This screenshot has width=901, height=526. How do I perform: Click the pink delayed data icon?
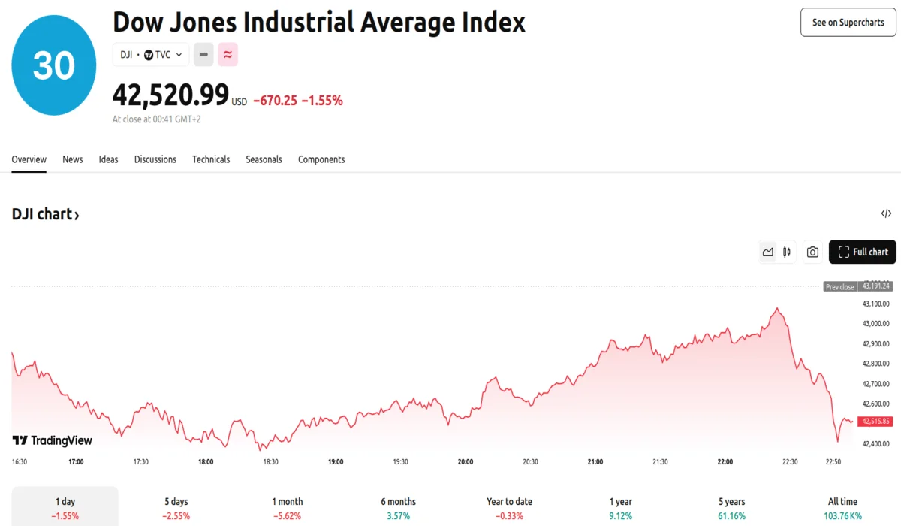[x=228, y=55]
